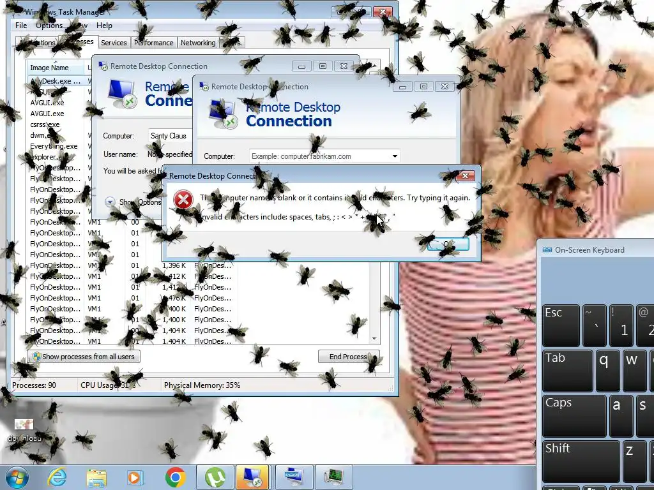Switch to the Performance tab
This screenshot has width=654, height=490.
point(153,43)
